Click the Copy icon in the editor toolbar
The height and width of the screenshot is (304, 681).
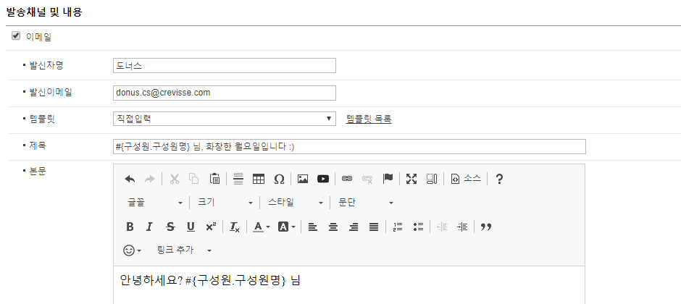coord(194,179)
